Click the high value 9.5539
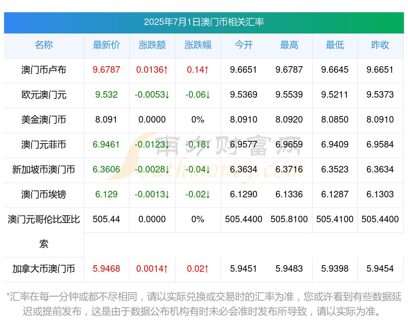The width and height of the screenshot is (408, 324). pyautogui.click(x=289, y=94)
